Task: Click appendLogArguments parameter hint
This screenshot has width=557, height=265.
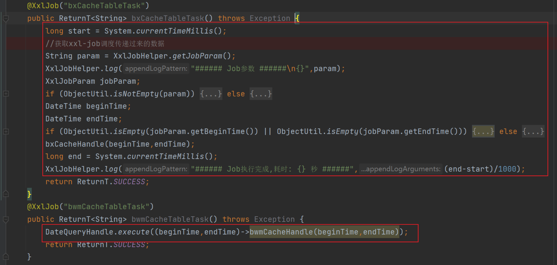Action: click(401, 169)
